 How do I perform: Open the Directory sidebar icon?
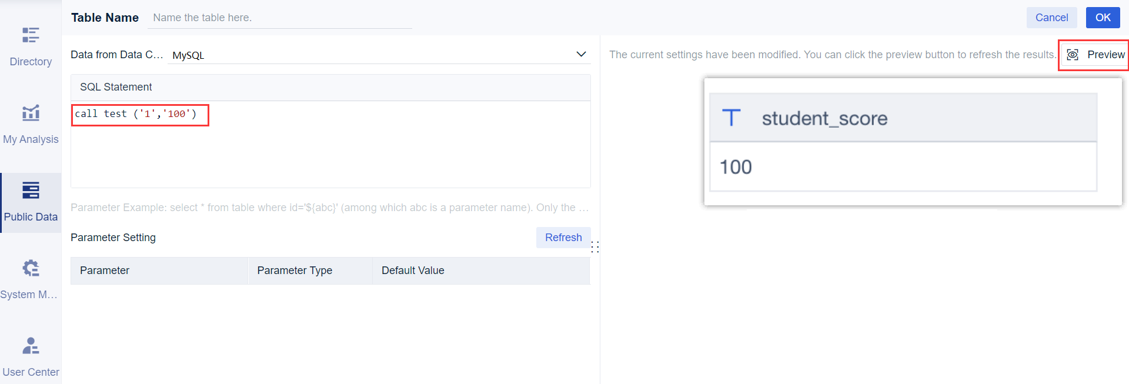(x=31, y=35)
